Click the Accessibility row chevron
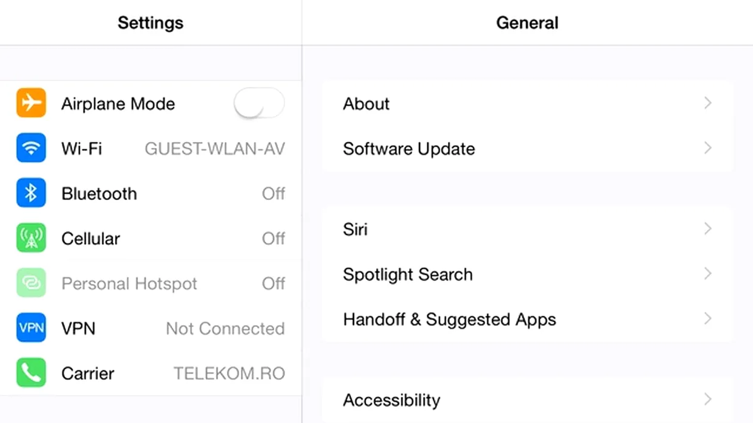 click(x=708, y=399)
